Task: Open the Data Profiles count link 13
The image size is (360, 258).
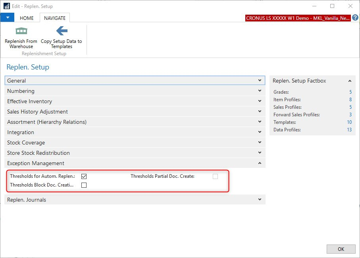Action: 349,130
